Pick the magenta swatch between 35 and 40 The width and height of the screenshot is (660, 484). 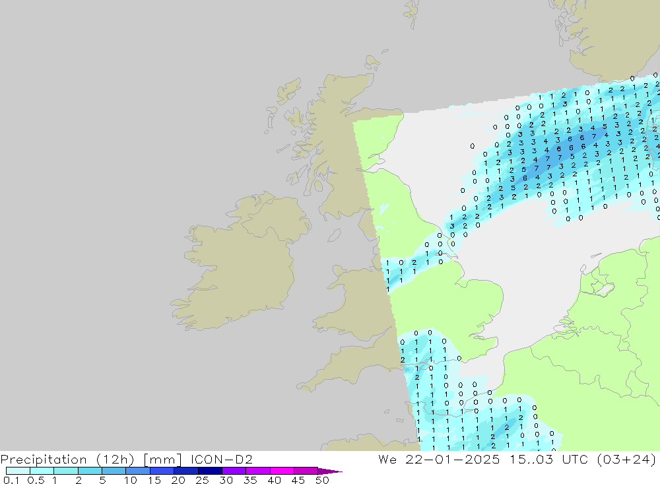pyautogui.click(x=257, y=471)
